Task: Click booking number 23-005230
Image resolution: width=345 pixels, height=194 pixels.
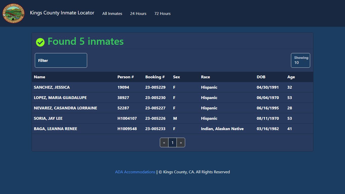Action: click(155, 98)
